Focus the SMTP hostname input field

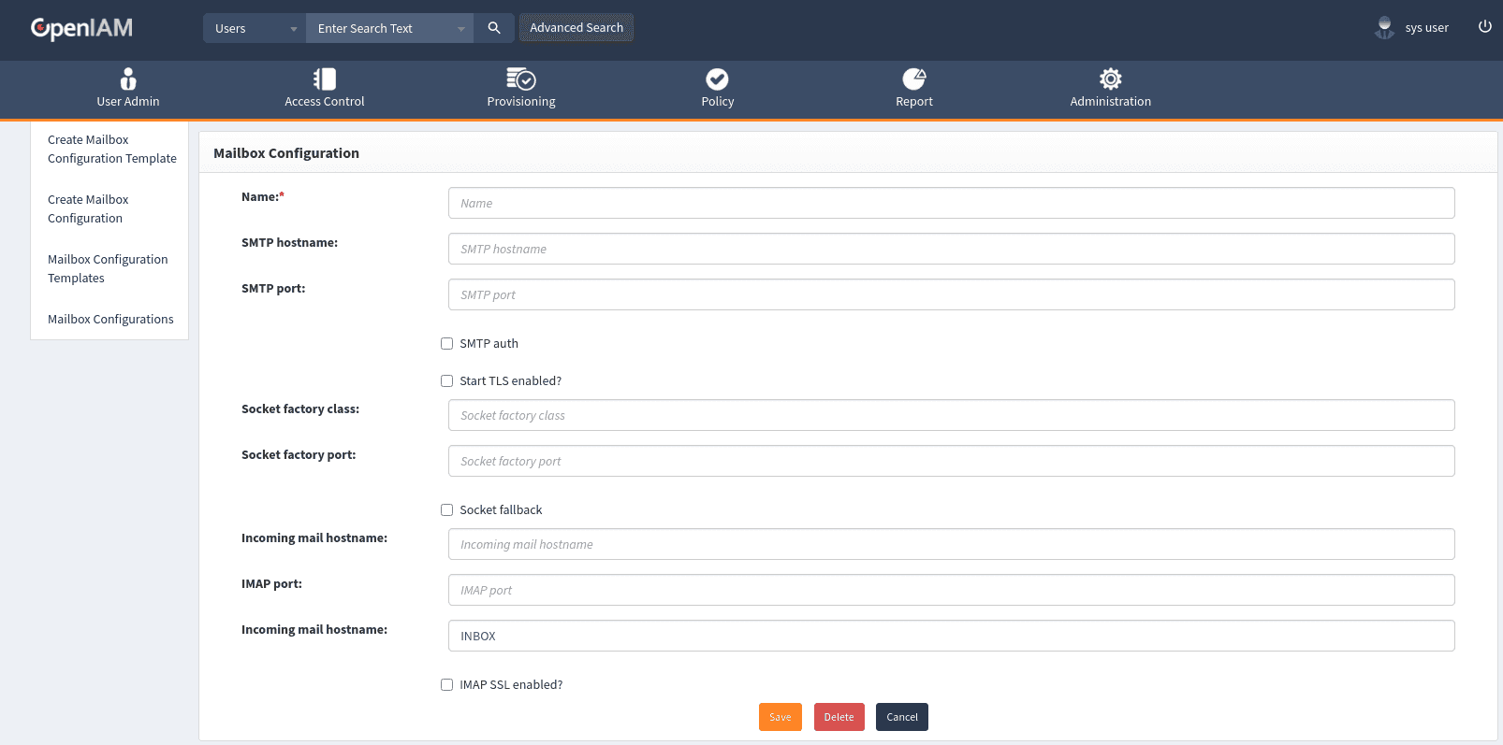[x=951, y=250]
